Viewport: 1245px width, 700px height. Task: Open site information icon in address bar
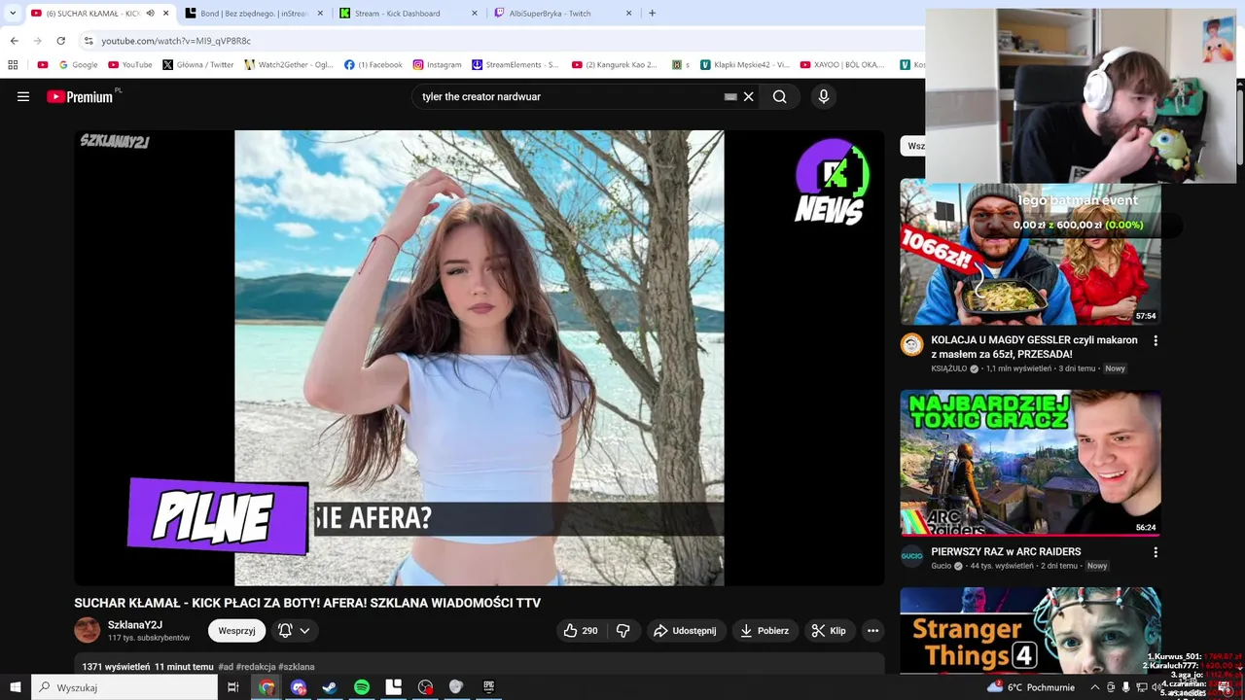(x=89, y=41)
